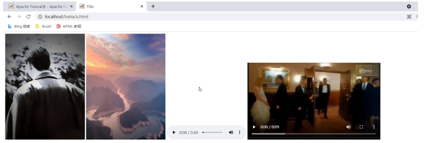Screen dimensions: 431x143
Task: Open the video player's three-dot options menu
Action: [374, 127]
